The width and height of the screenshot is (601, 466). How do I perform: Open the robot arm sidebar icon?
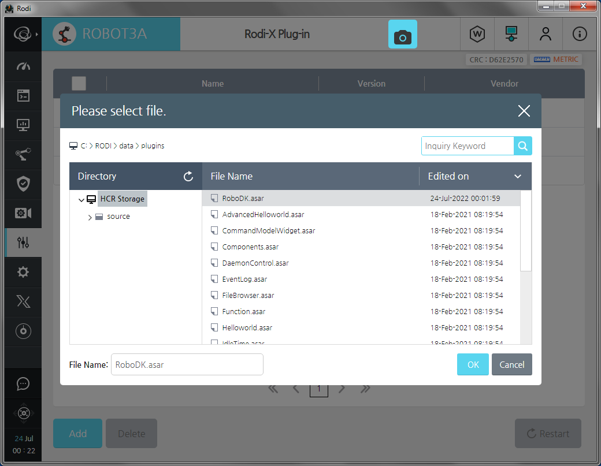point(23,154)
